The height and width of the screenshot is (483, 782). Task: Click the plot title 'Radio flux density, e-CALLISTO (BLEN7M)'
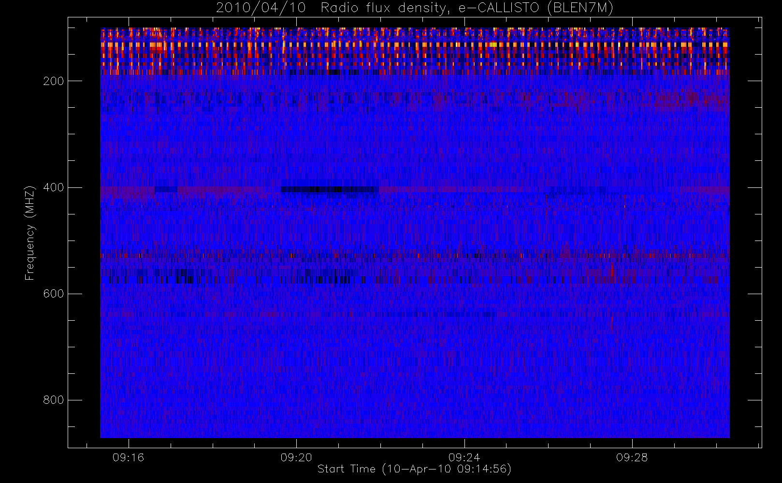coord(467,8)
